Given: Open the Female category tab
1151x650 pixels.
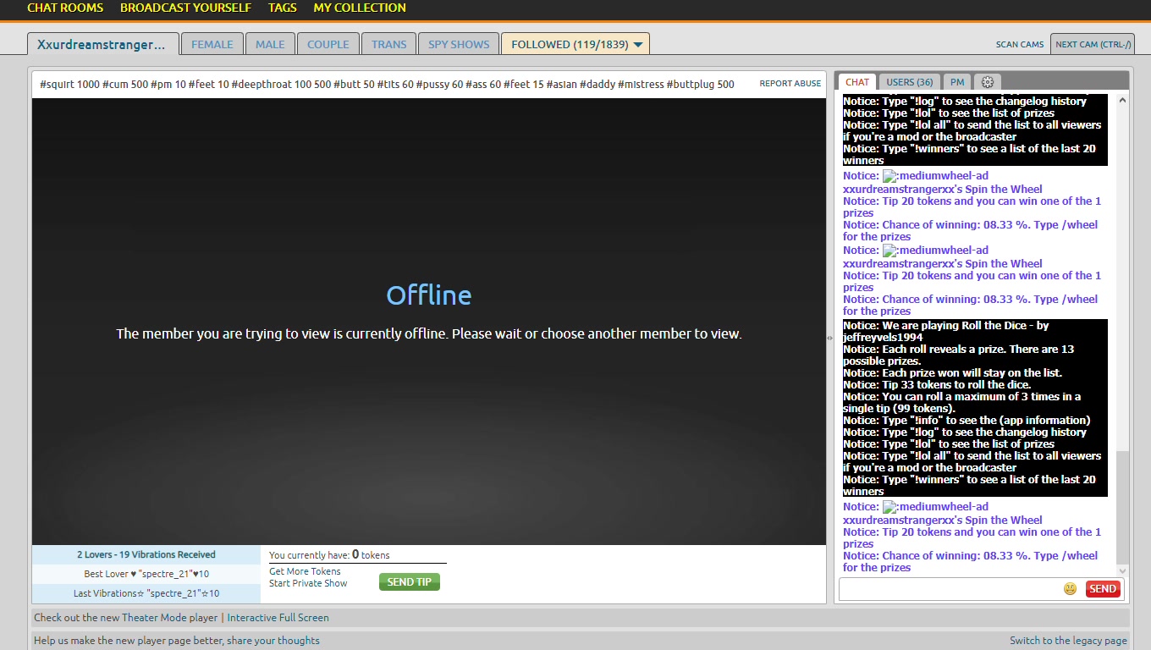Looking at the screenshot, I should [x=212, y=44].
